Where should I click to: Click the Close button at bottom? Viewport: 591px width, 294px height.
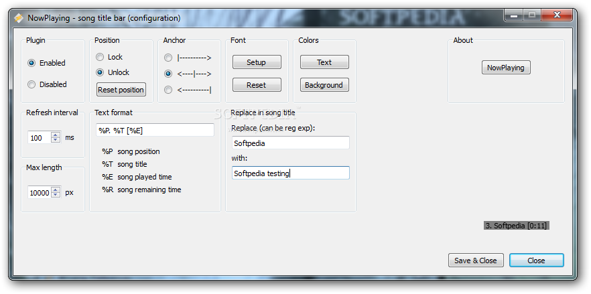(536, 261)
